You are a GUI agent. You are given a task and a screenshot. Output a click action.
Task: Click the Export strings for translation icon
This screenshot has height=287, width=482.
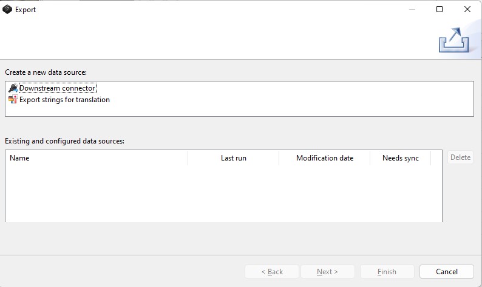[x=13, y=100]
